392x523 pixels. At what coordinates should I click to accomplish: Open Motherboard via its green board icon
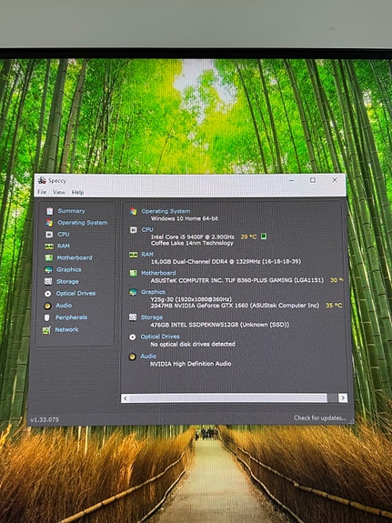coord(49,257)
